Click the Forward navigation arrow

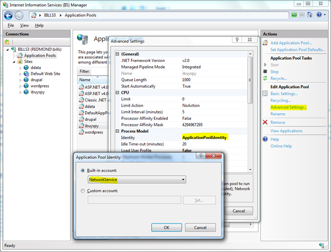(19, 15)
